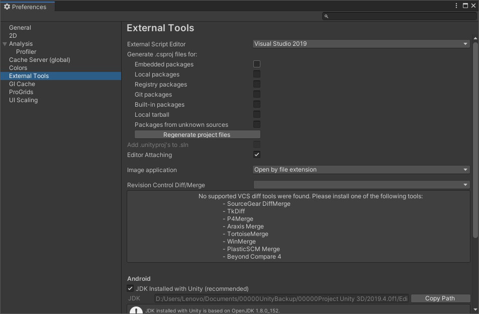The width and height of the screenshot is (479, 314).
Task: Enable Packages from unknown sources checkbox
Action: pyautogui.click(x=257, y=124)
